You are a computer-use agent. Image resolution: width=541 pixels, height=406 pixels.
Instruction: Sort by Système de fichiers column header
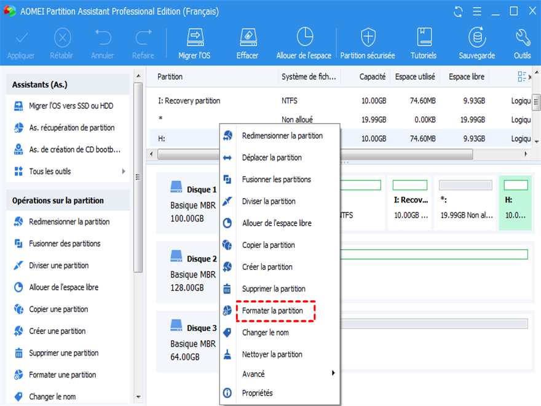(x=309, y=77)
